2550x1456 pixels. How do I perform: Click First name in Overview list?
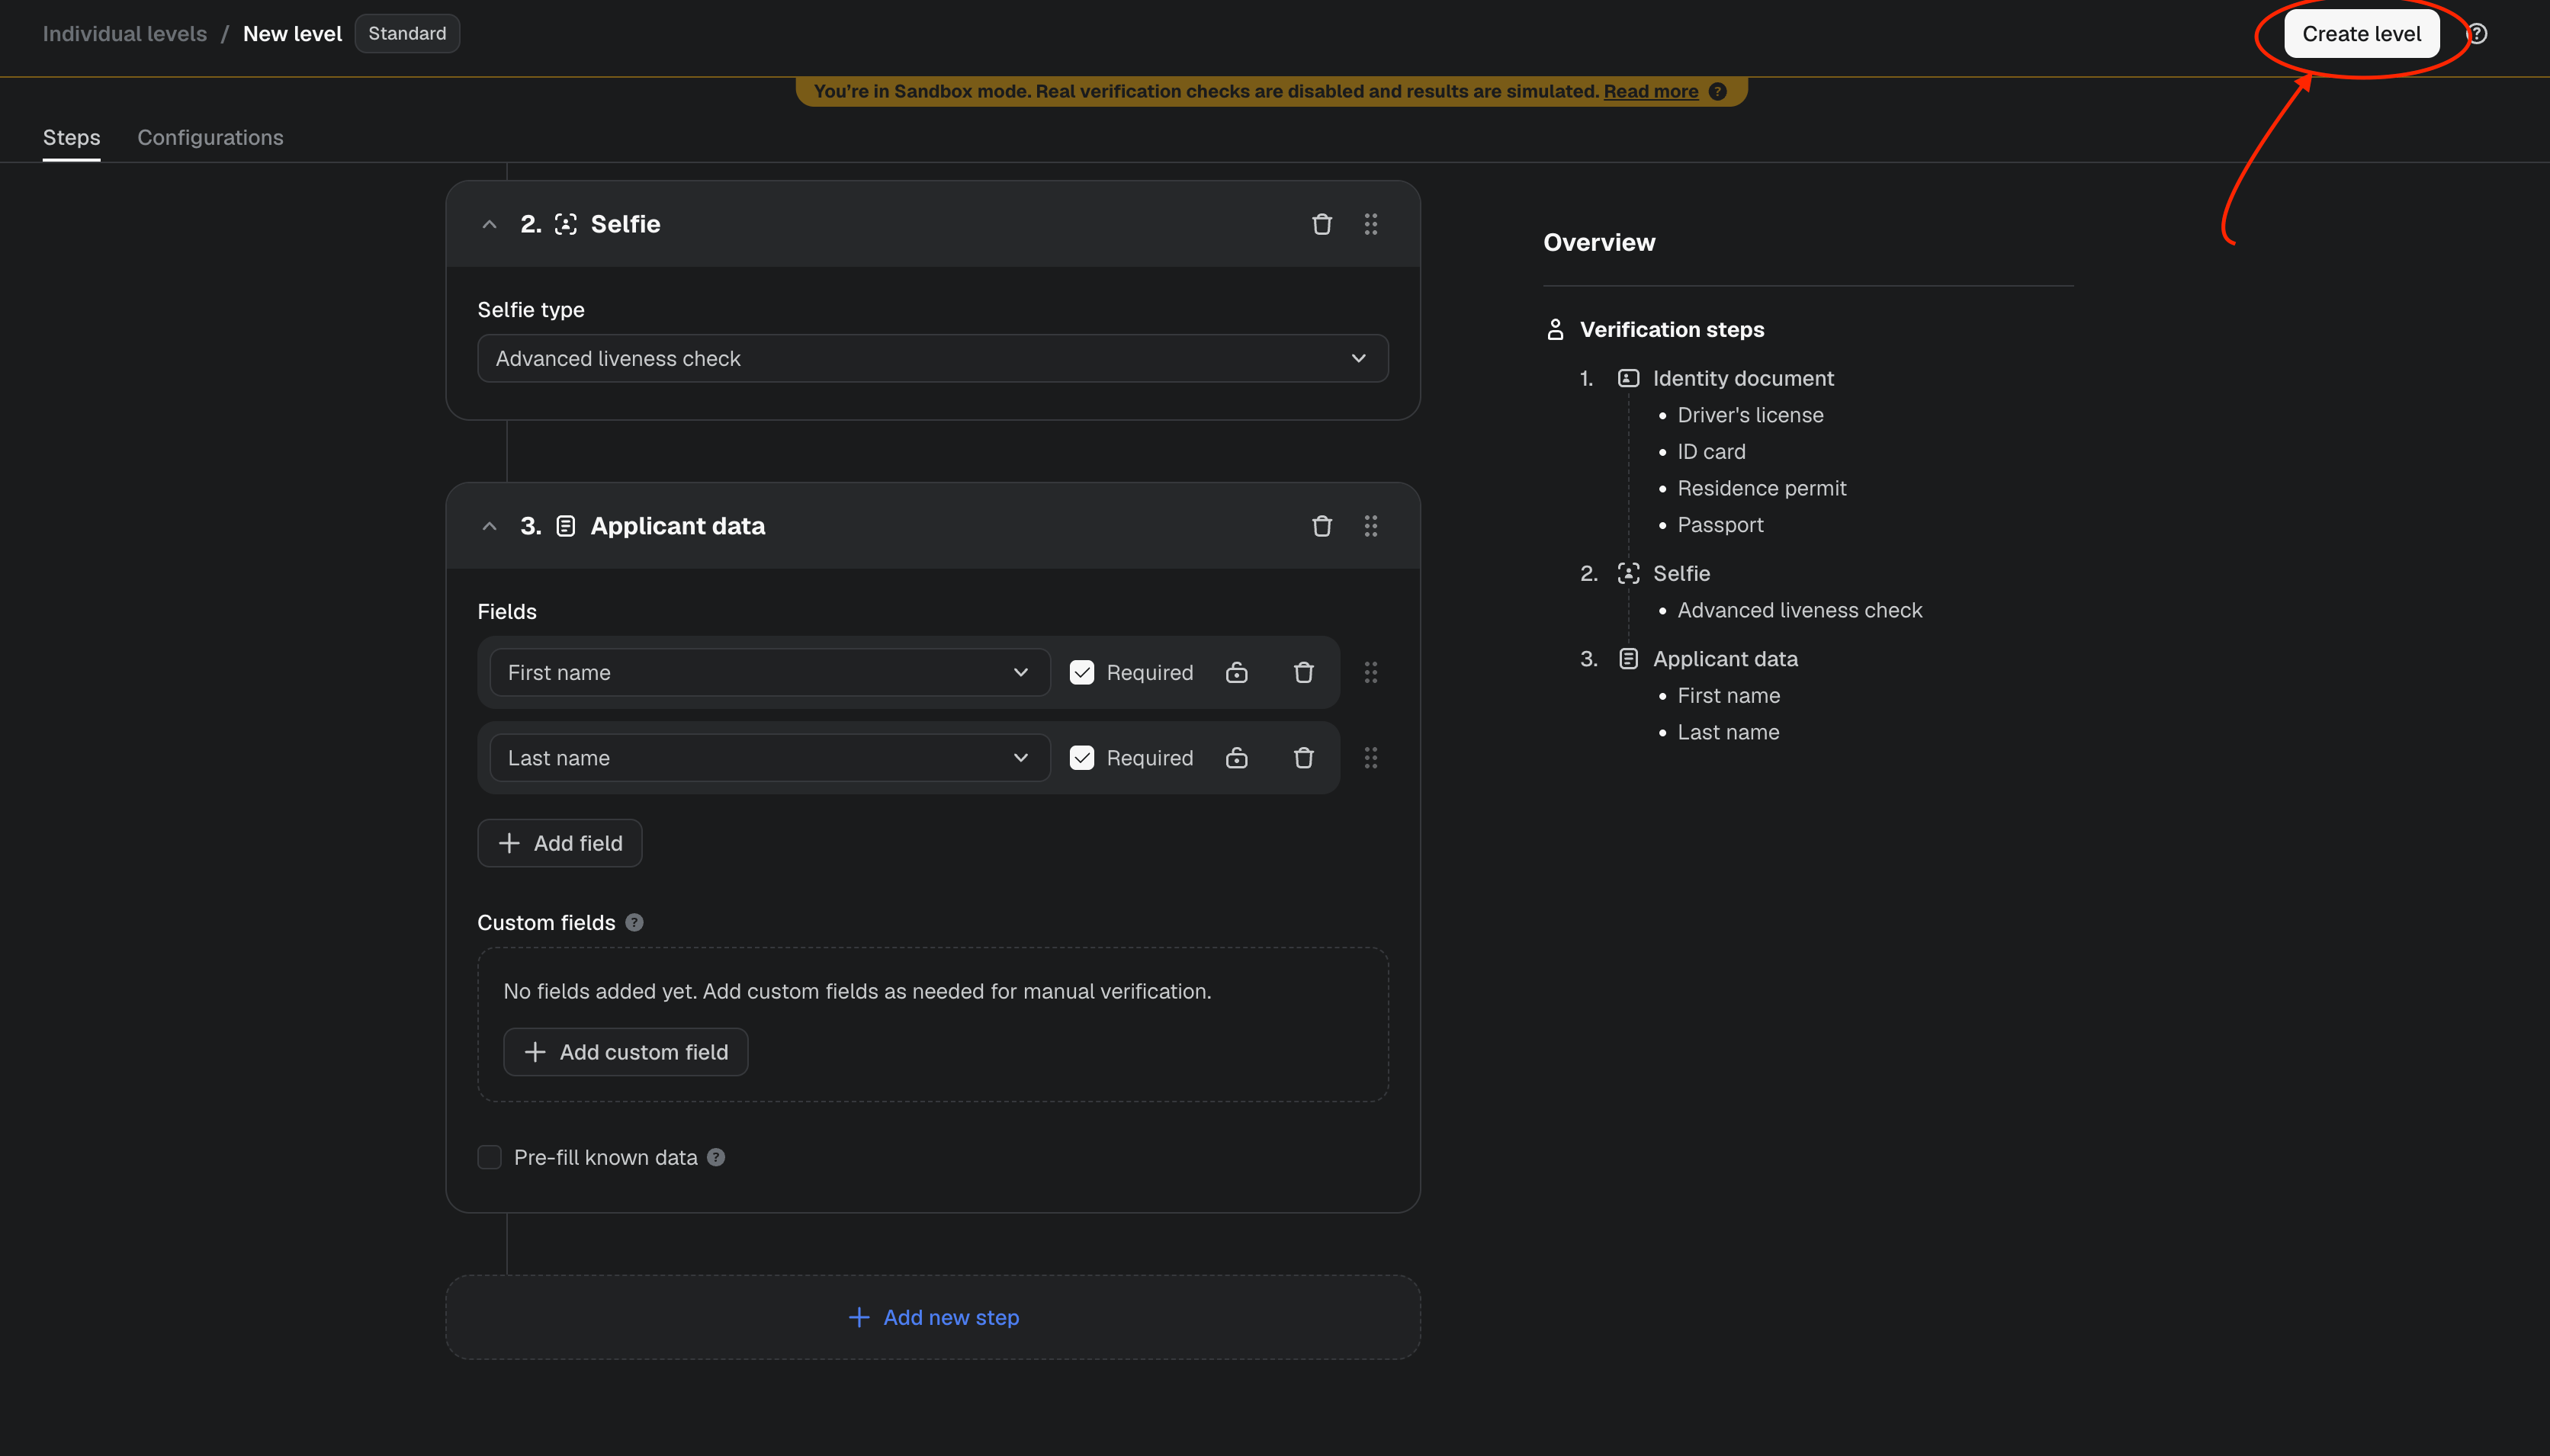point(1728,695)
